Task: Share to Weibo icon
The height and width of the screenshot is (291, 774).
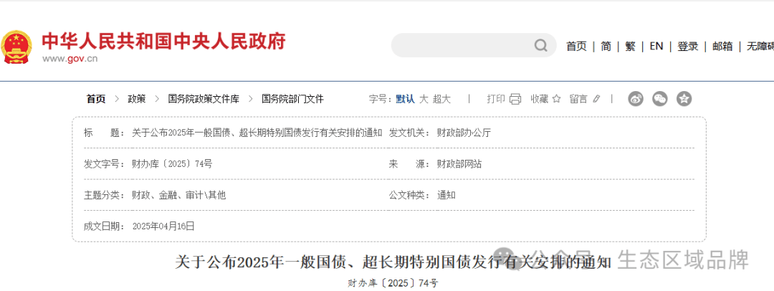Action: click(636, 99)
